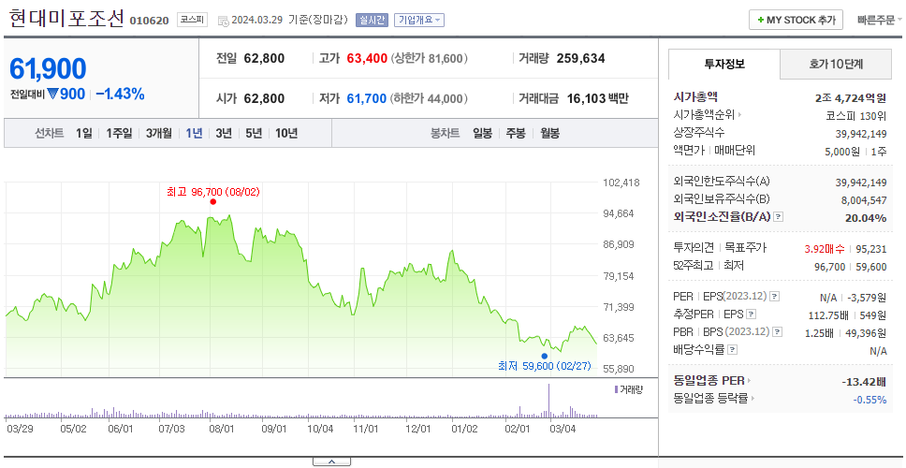Click the 거래량 value 259,634
906x468 pixels.
[x=580, y=58]
